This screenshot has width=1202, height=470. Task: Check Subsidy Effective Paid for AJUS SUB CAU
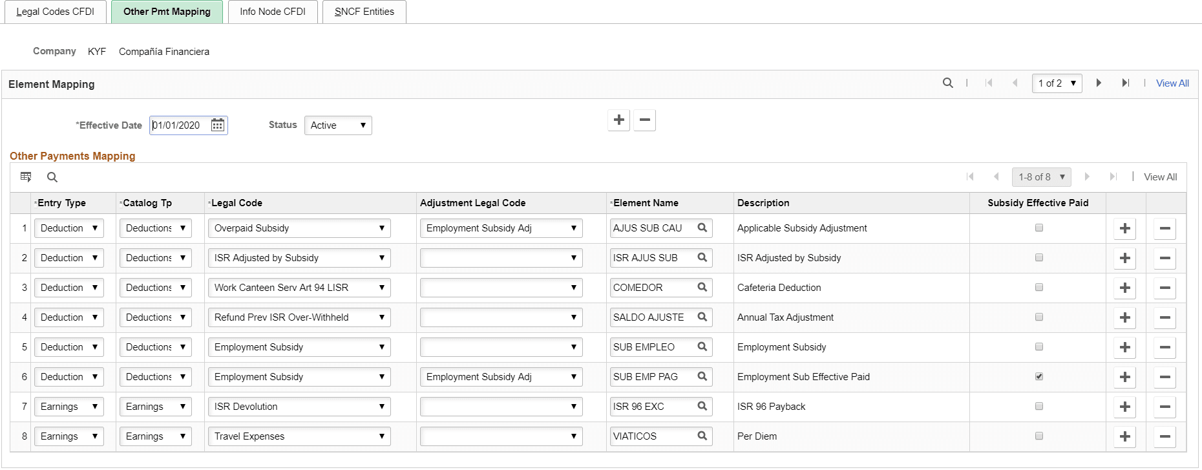1039,228
